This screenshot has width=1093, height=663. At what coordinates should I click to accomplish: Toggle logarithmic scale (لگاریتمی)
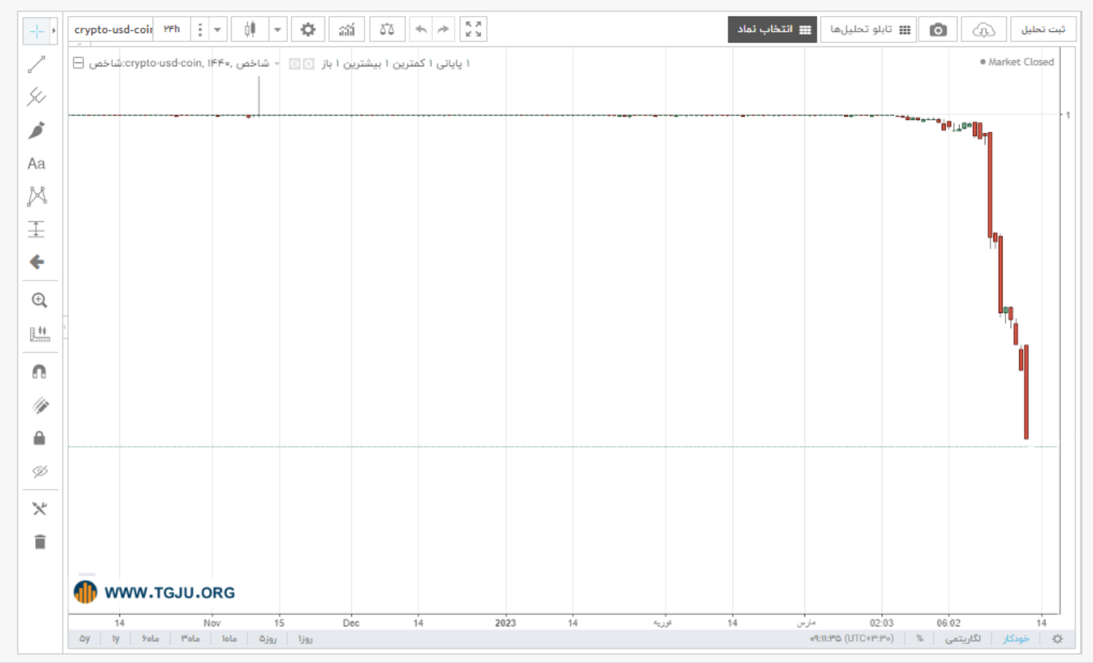(963, 638)
